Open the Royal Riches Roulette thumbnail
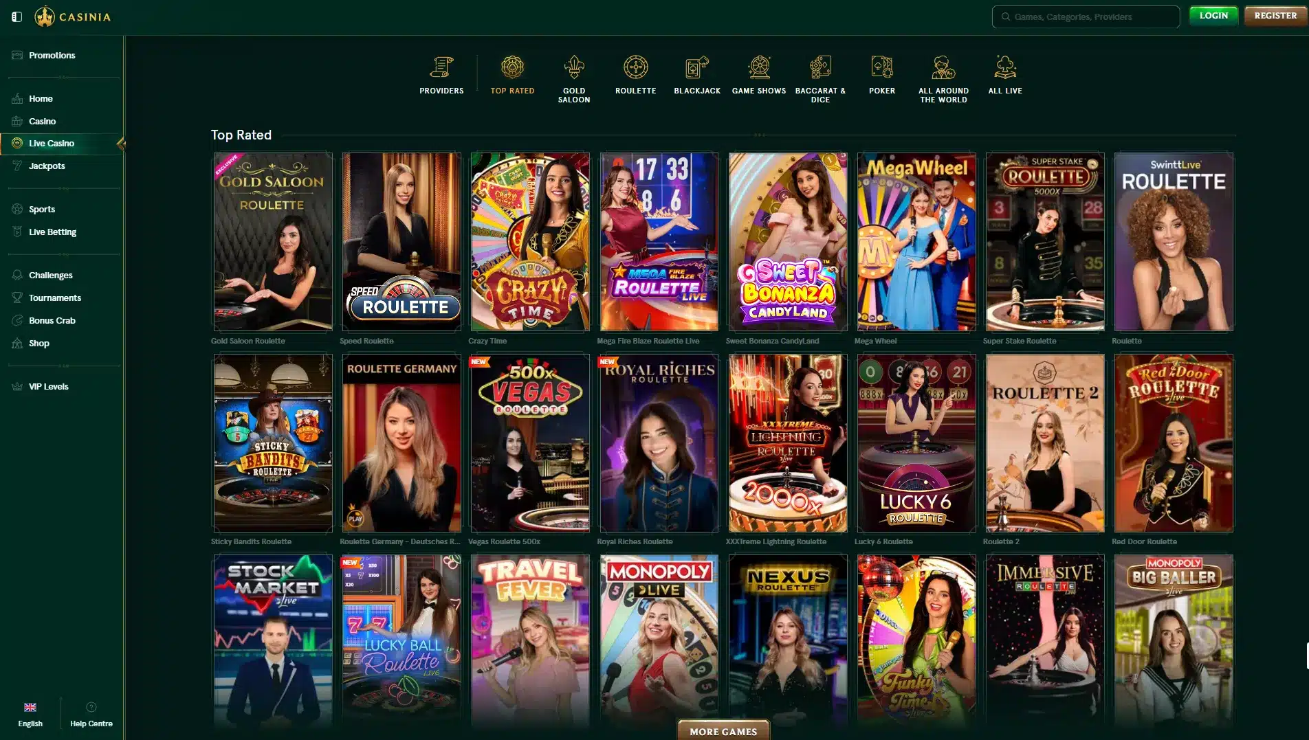 pos(659,443)
